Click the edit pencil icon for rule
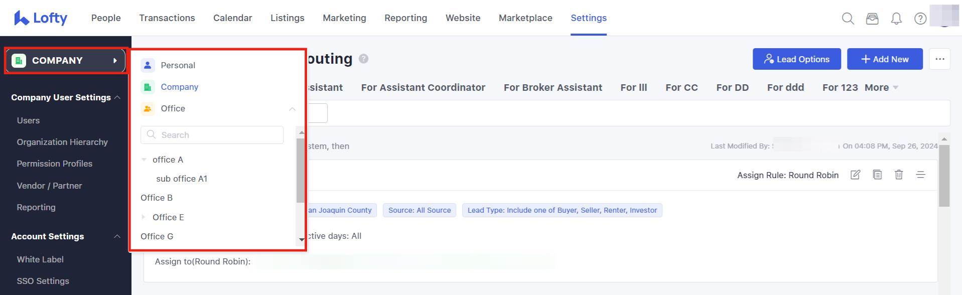Image resolution: width=962 pixels, height=295 pixels. point(856,175)
